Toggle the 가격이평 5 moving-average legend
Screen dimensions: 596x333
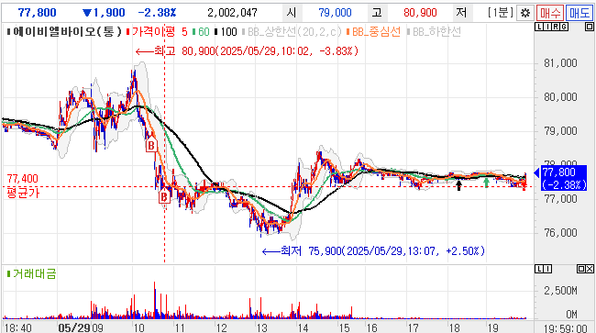[157, 31]
